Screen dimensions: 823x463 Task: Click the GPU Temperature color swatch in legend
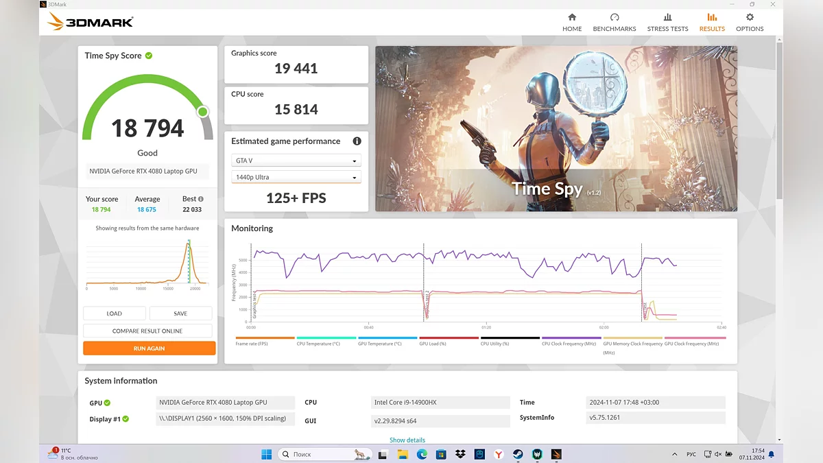click(387, 337)
